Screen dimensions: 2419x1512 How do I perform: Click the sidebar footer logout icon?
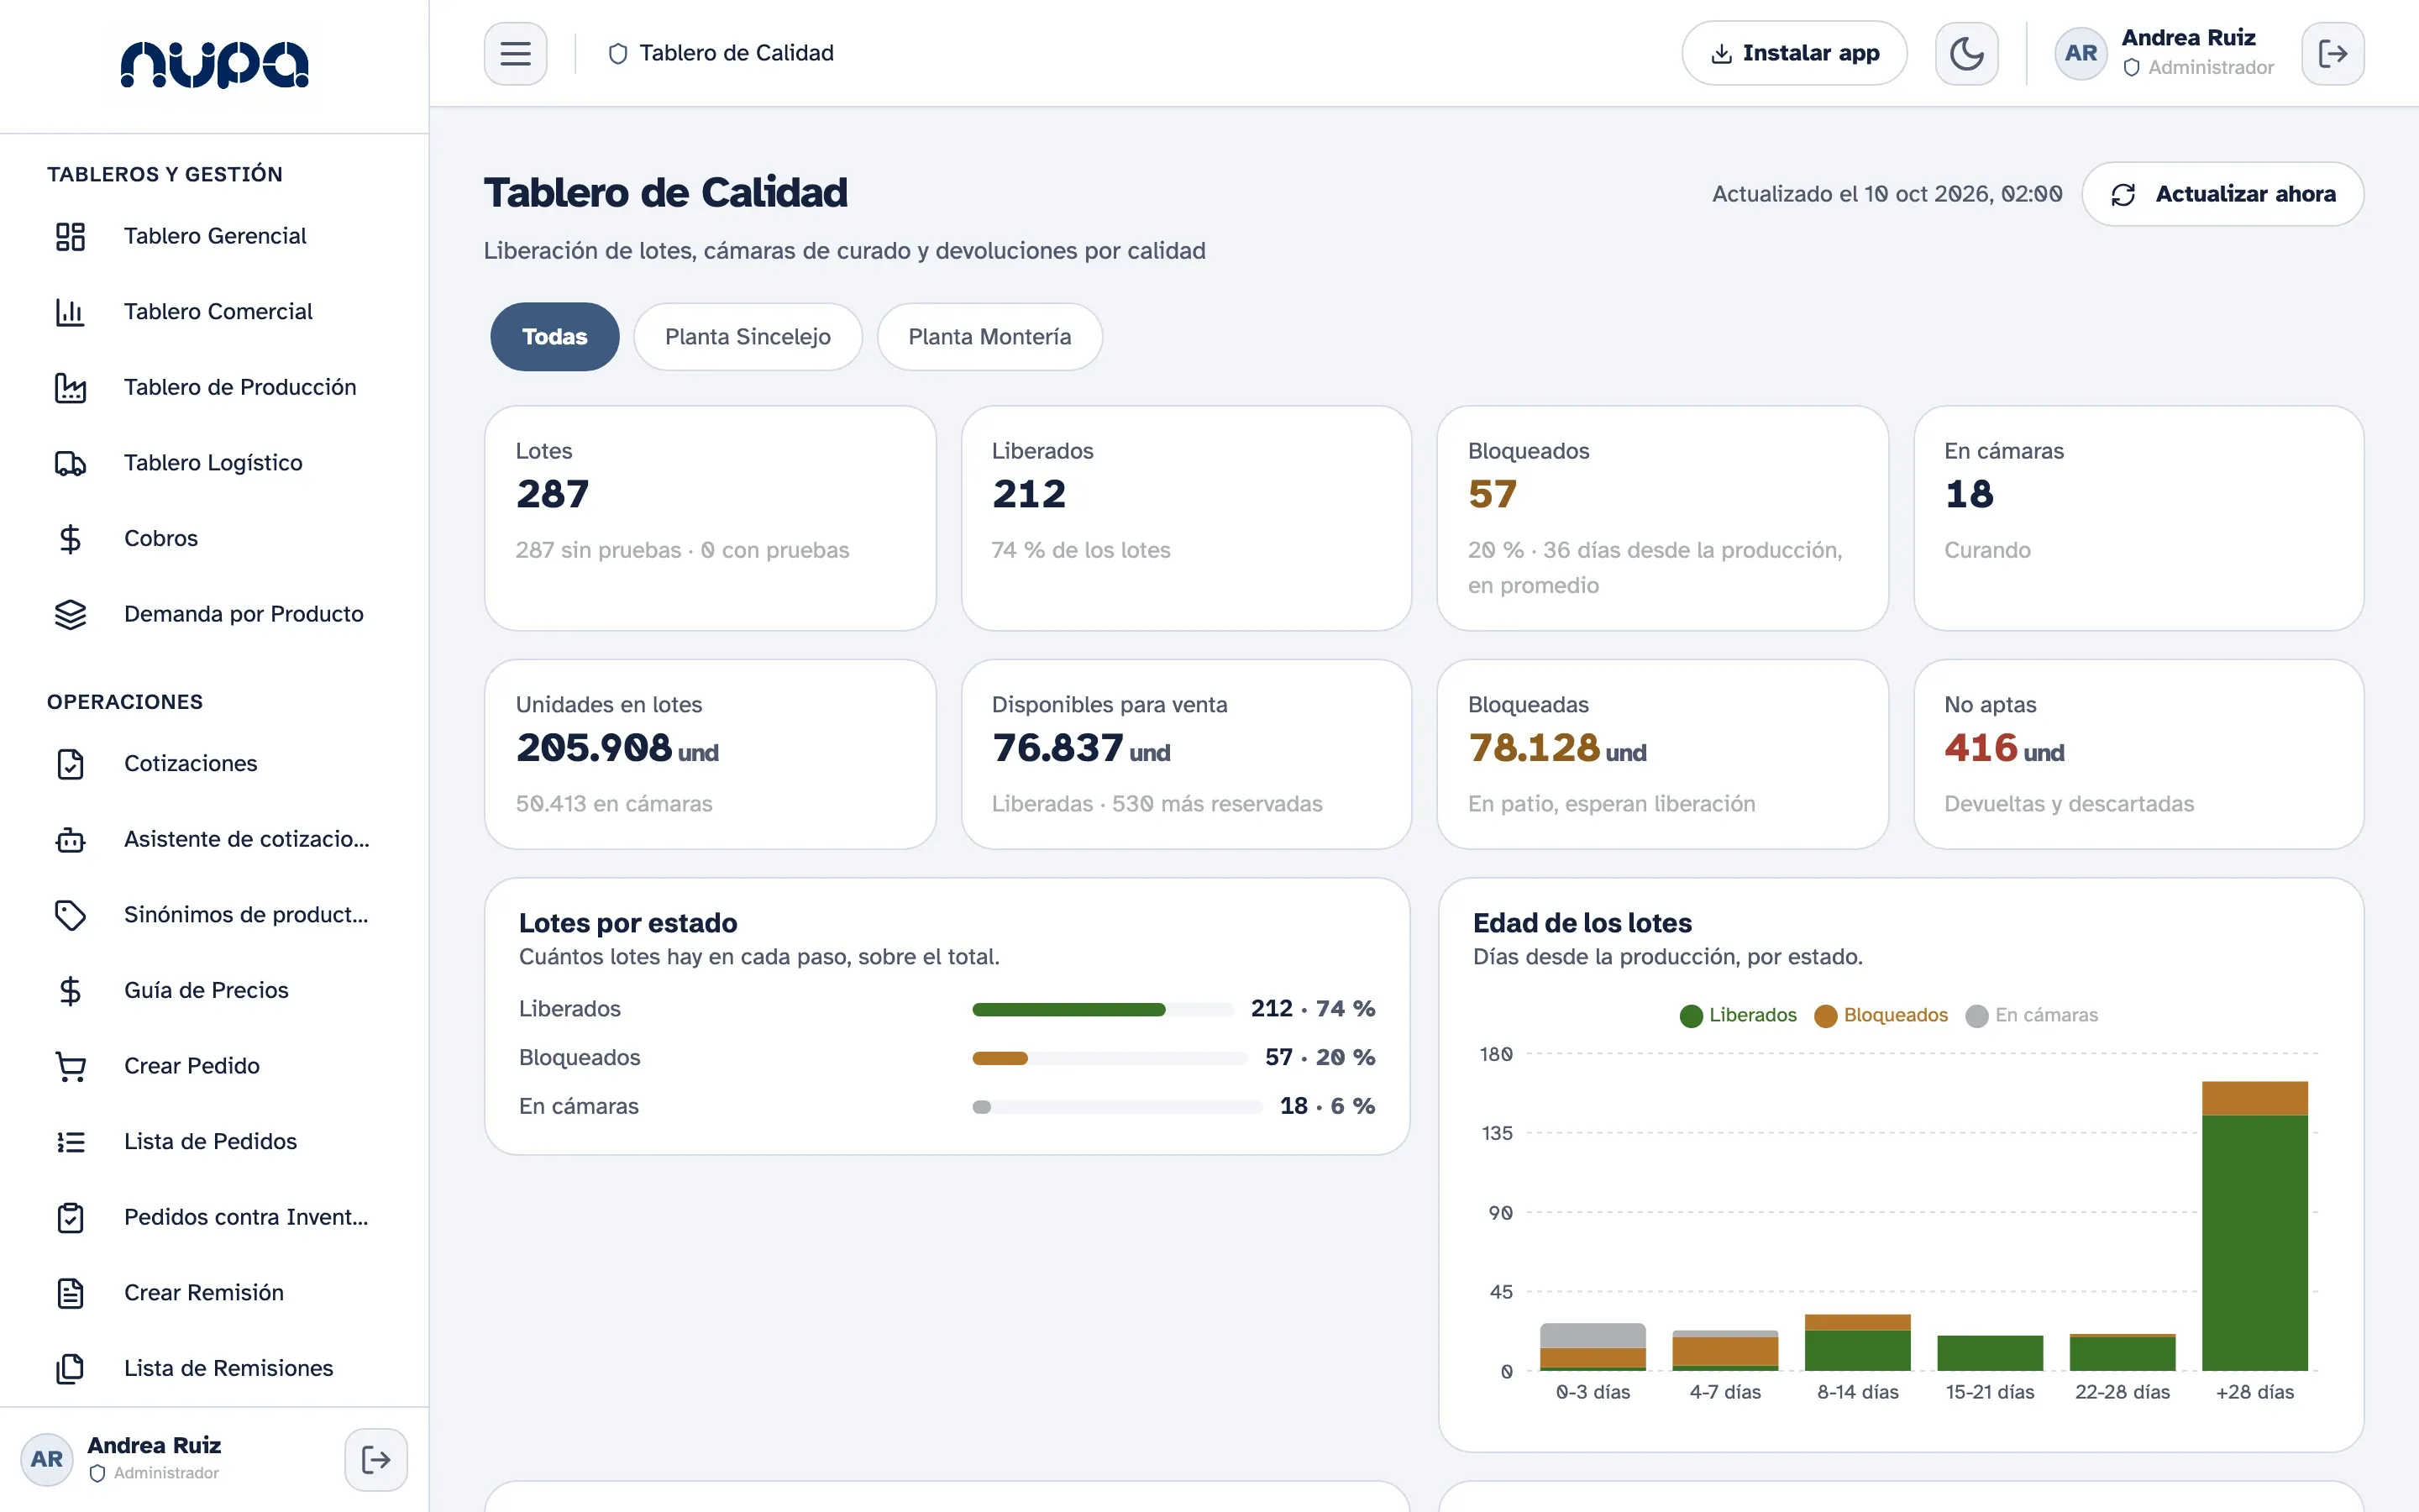tap(375, 1459)
